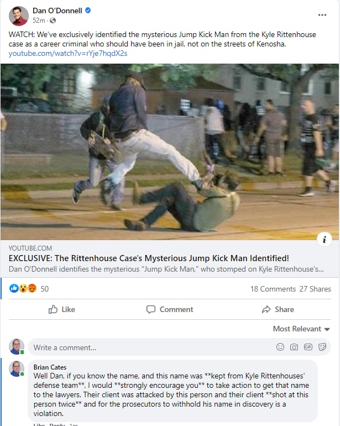Viewport: 340px width, 426px height.
Task: Click the public audience globe icon
Action: pos(53,20)
